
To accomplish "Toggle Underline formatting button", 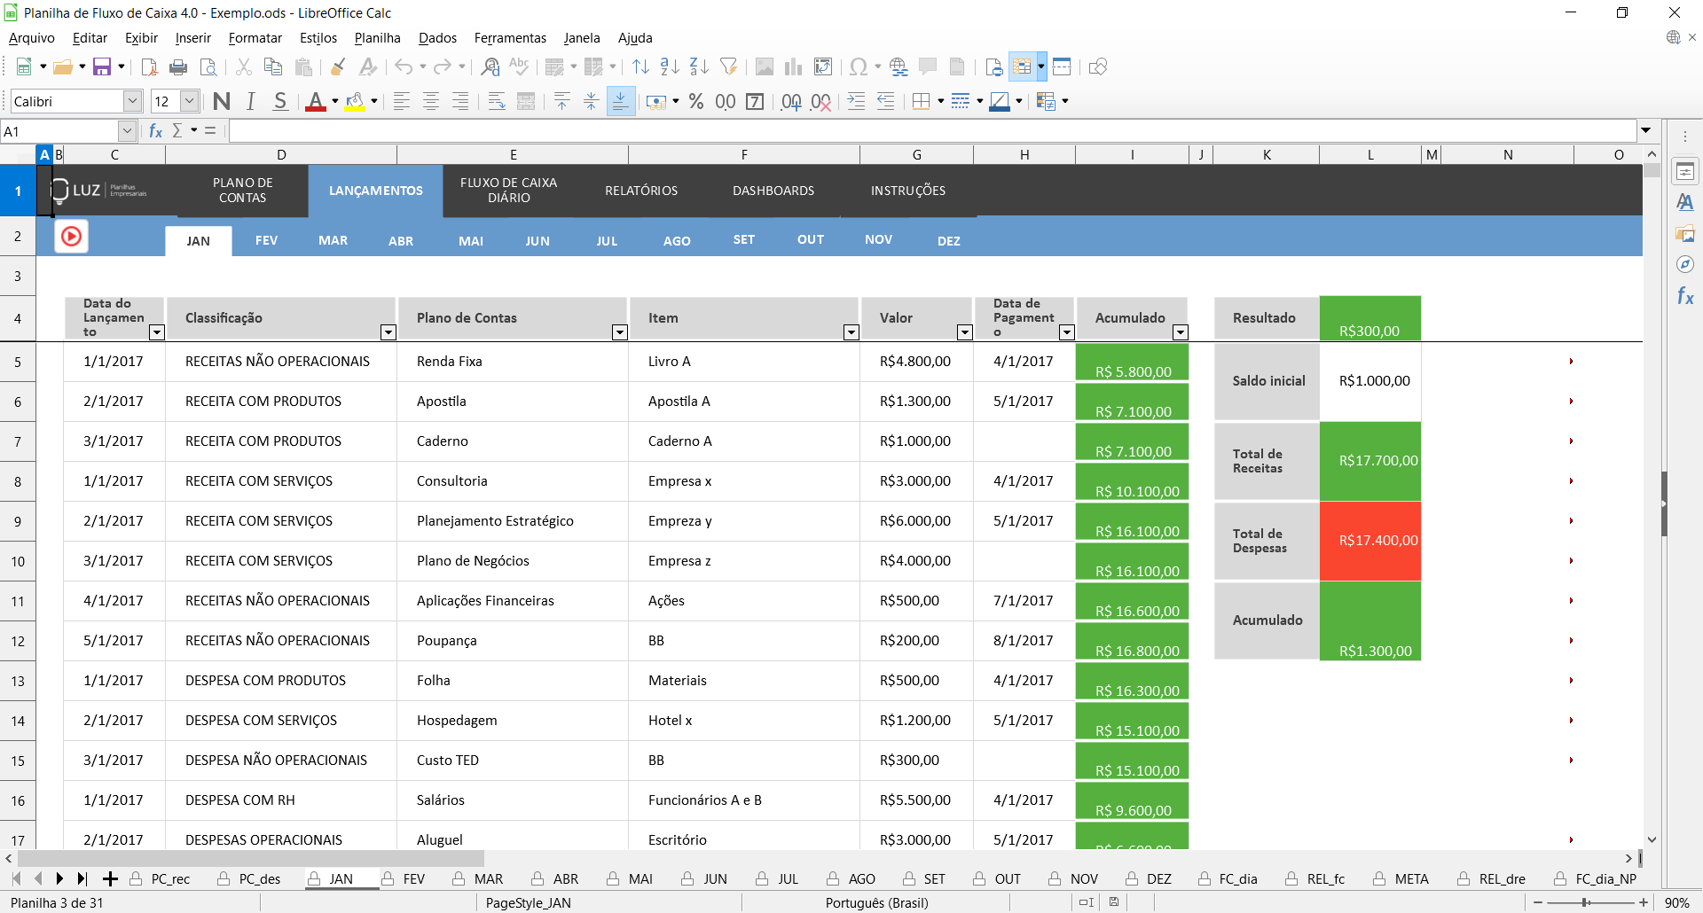I will (280, 102).
